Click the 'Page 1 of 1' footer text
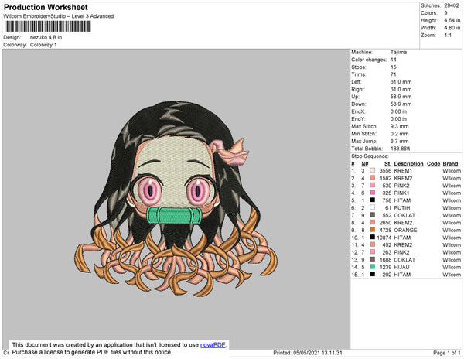This screenshot has width=464, height=359. pyautogui.click(x=446, y=353)
